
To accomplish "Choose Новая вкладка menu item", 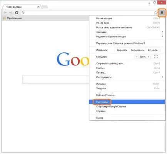I will [x=127, y=18].
